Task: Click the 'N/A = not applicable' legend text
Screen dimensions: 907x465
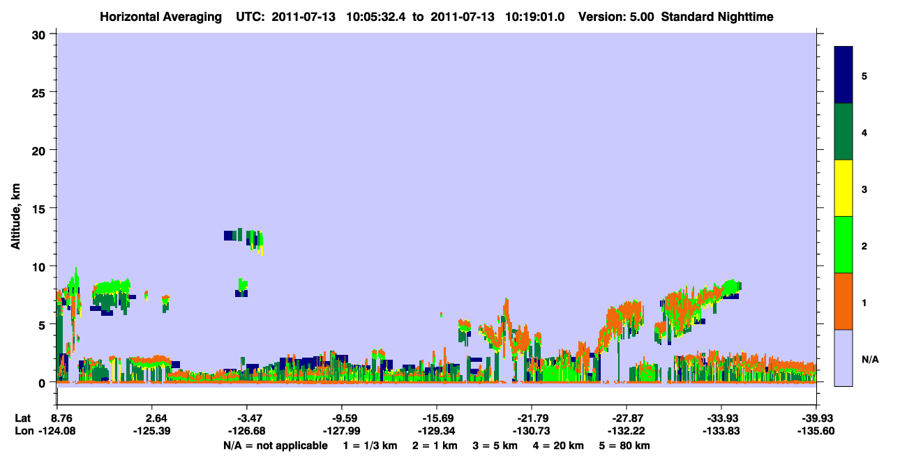Action: (x=276, y=445)
